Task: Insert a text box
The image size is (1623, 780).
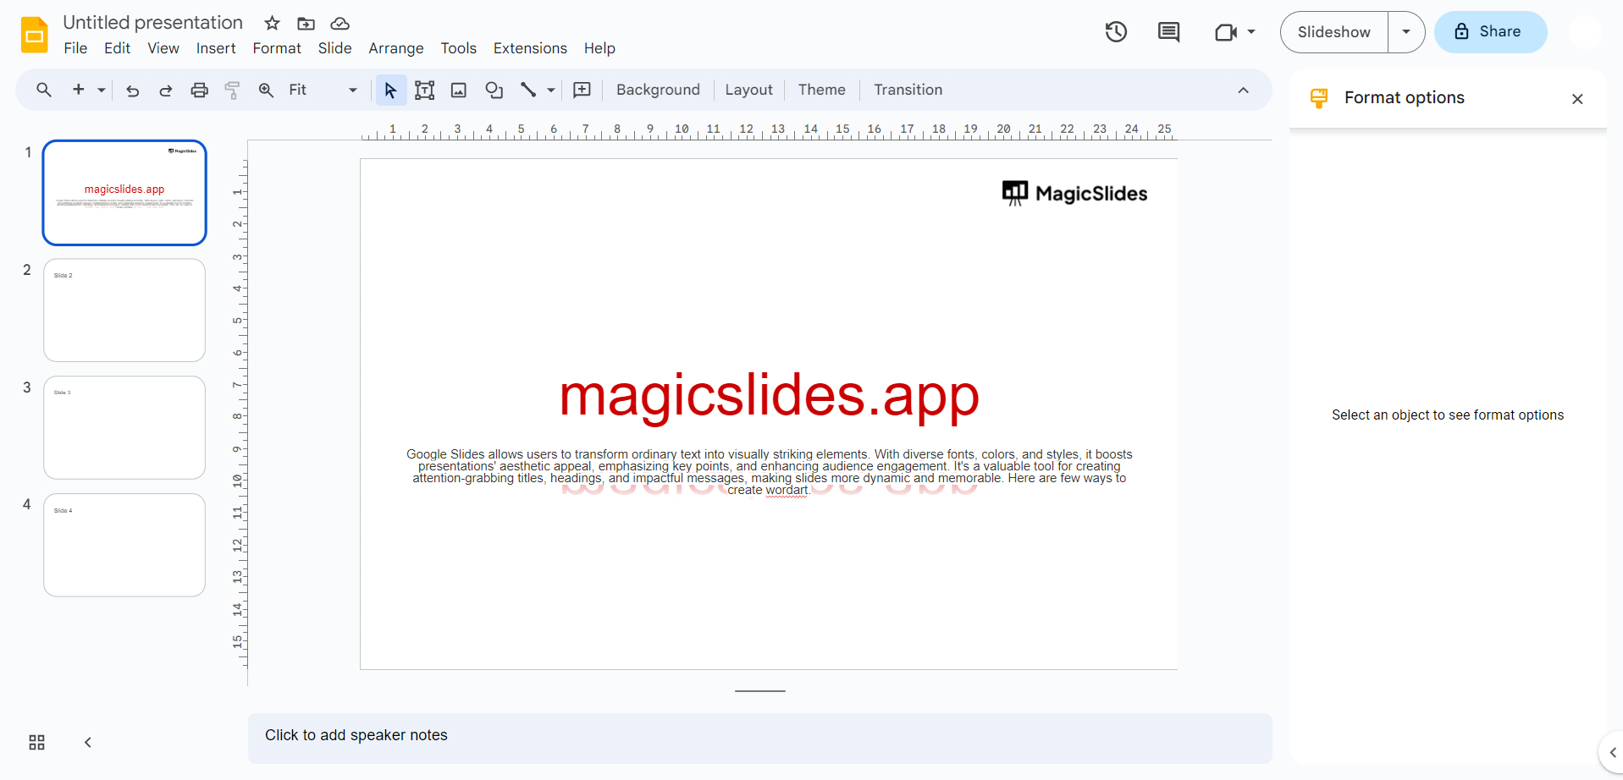Action: point(425,90)
